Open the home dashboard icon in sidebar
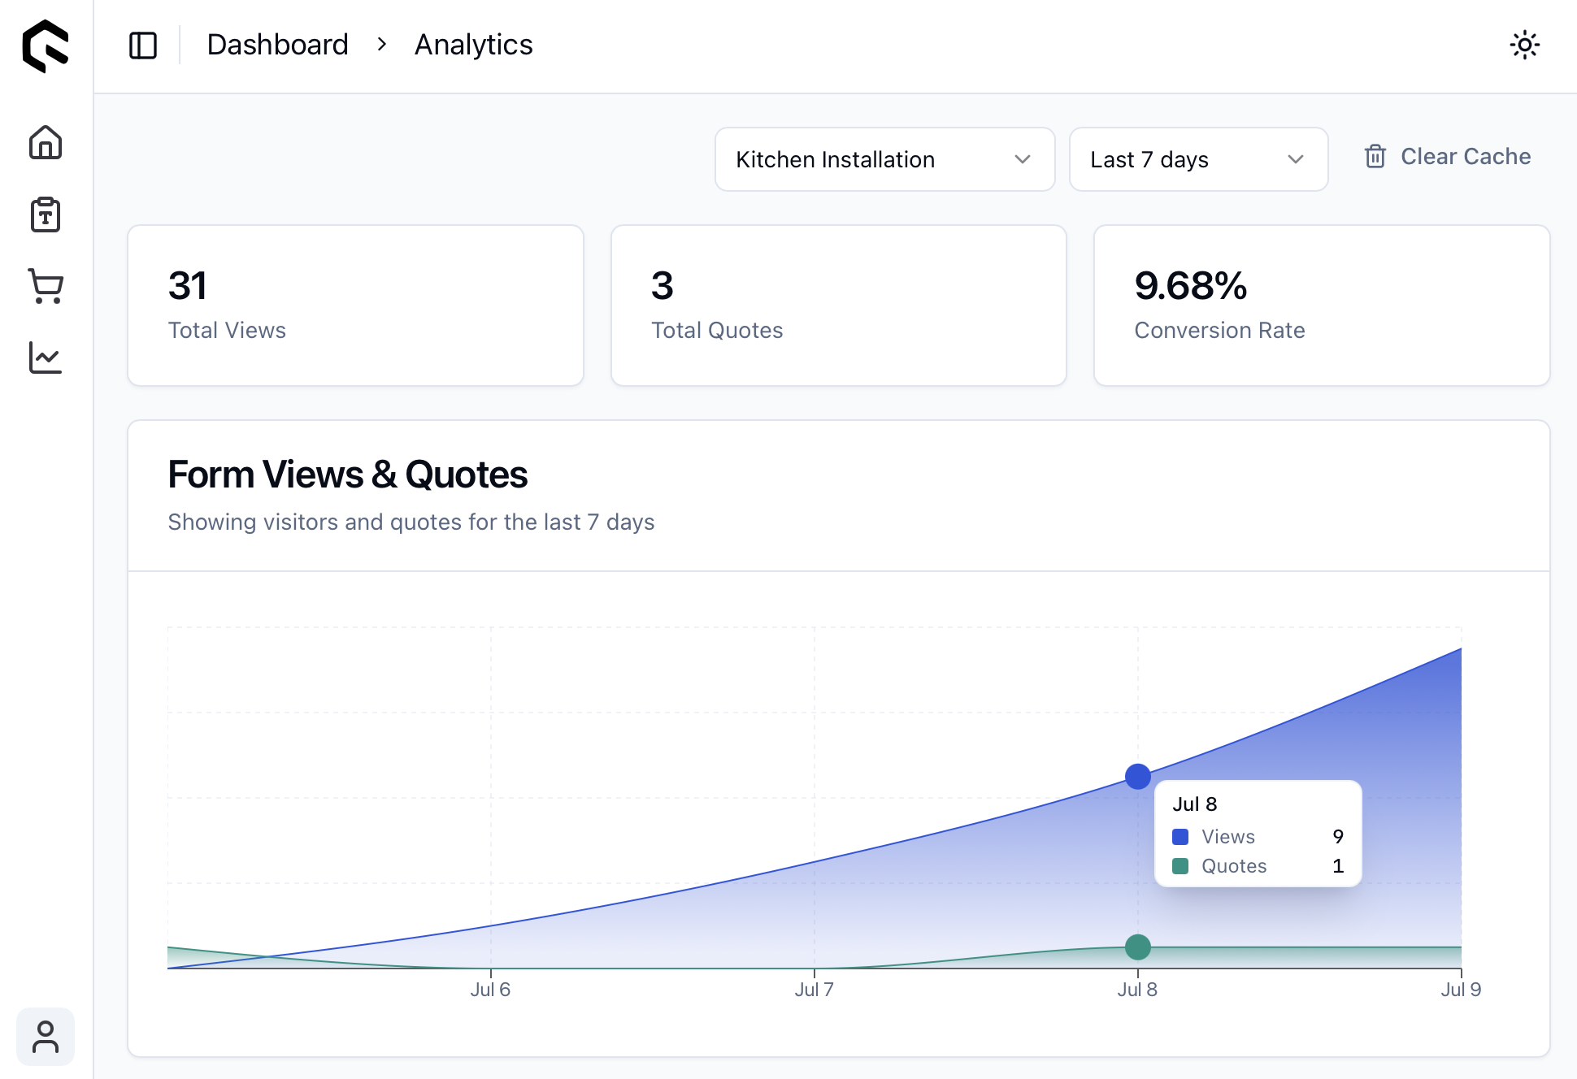This screenshot has width=1577, height=1079. click(x=46, y=143)
